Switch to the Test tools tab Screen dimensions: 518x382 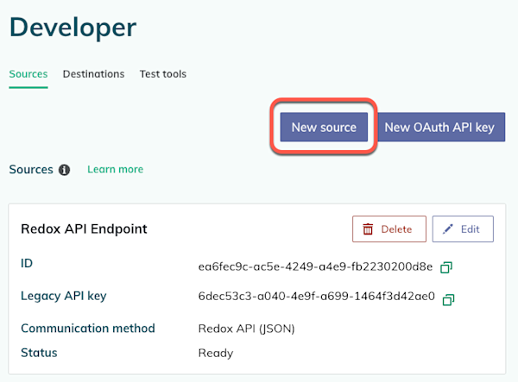click(x=163, y=74)
